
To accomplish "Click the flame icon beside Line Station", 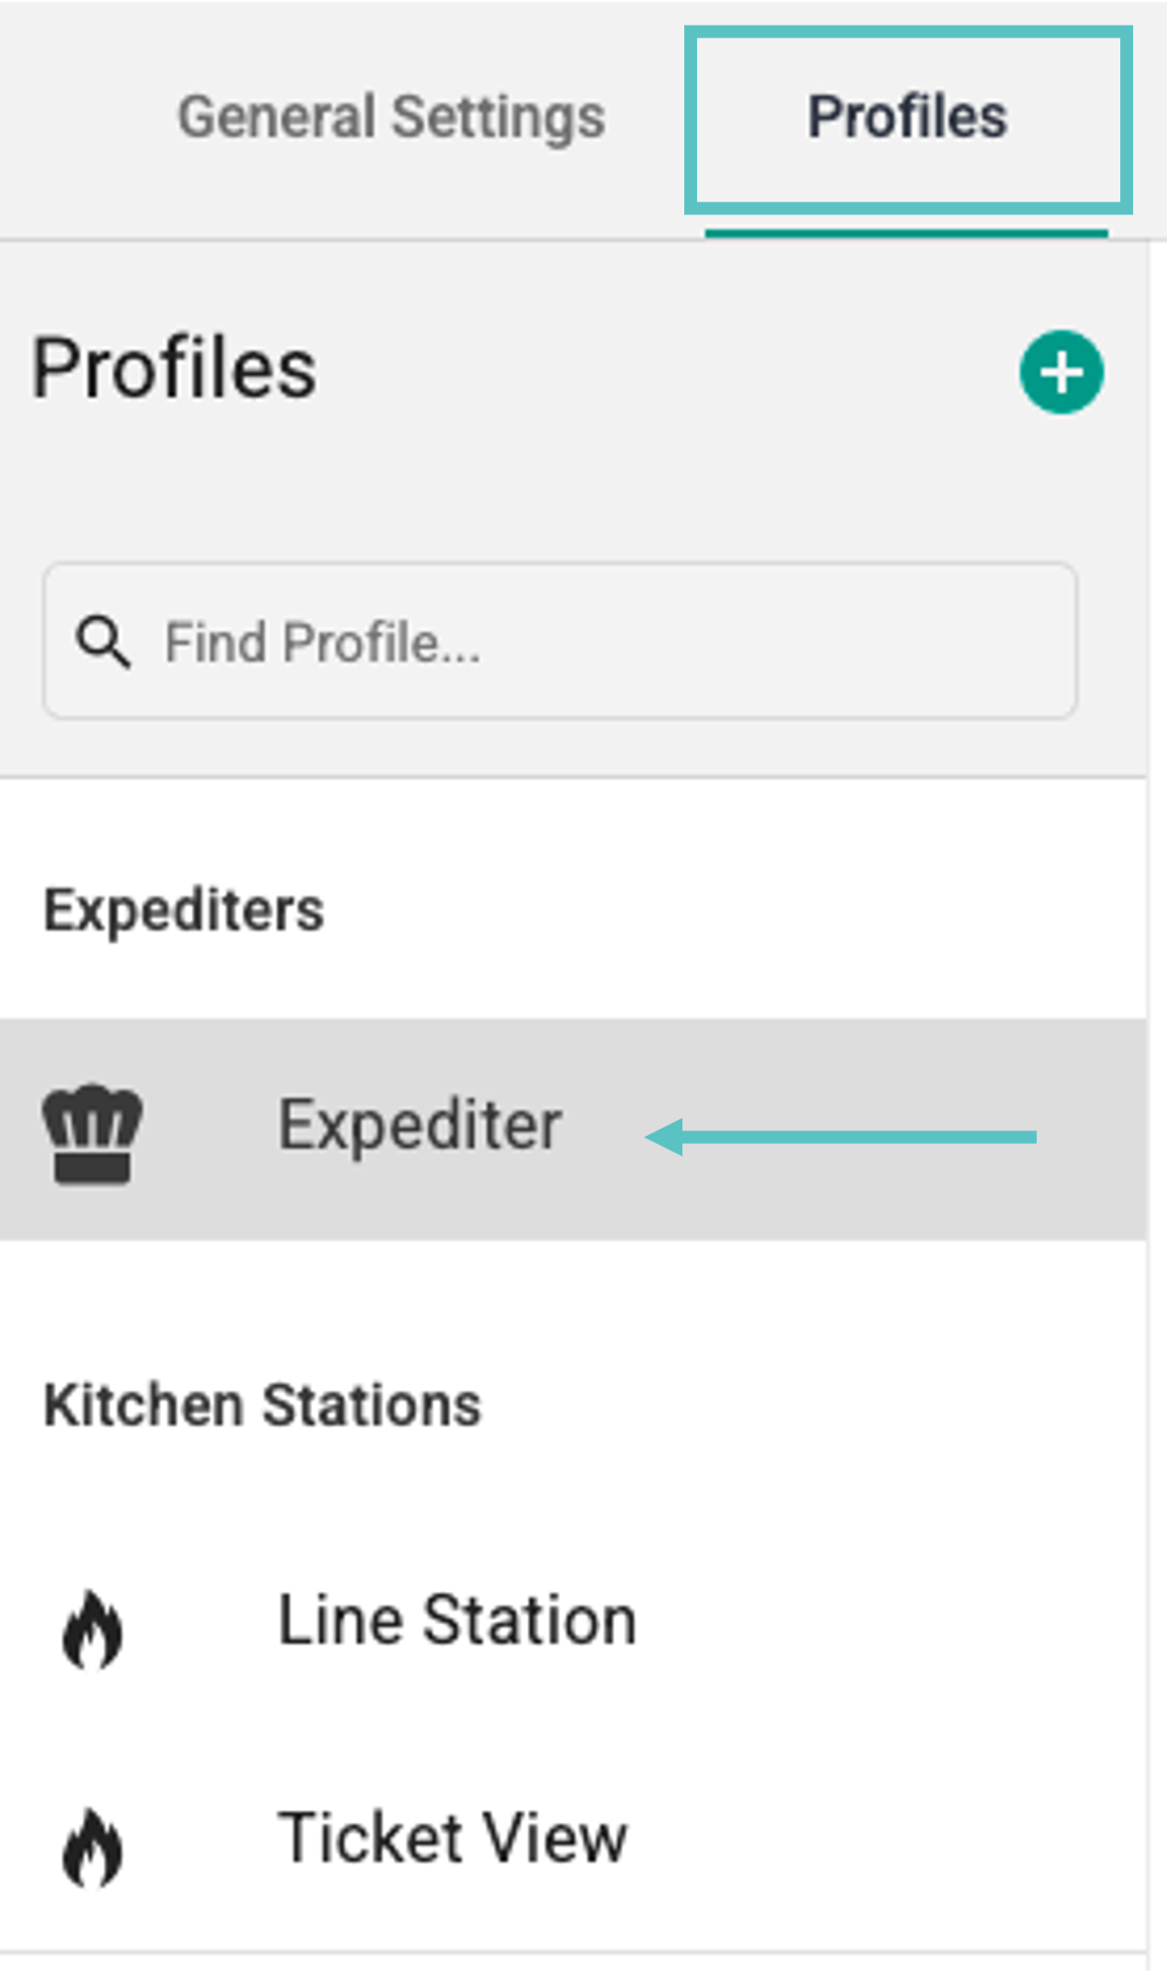I will tap(93, 1629).
